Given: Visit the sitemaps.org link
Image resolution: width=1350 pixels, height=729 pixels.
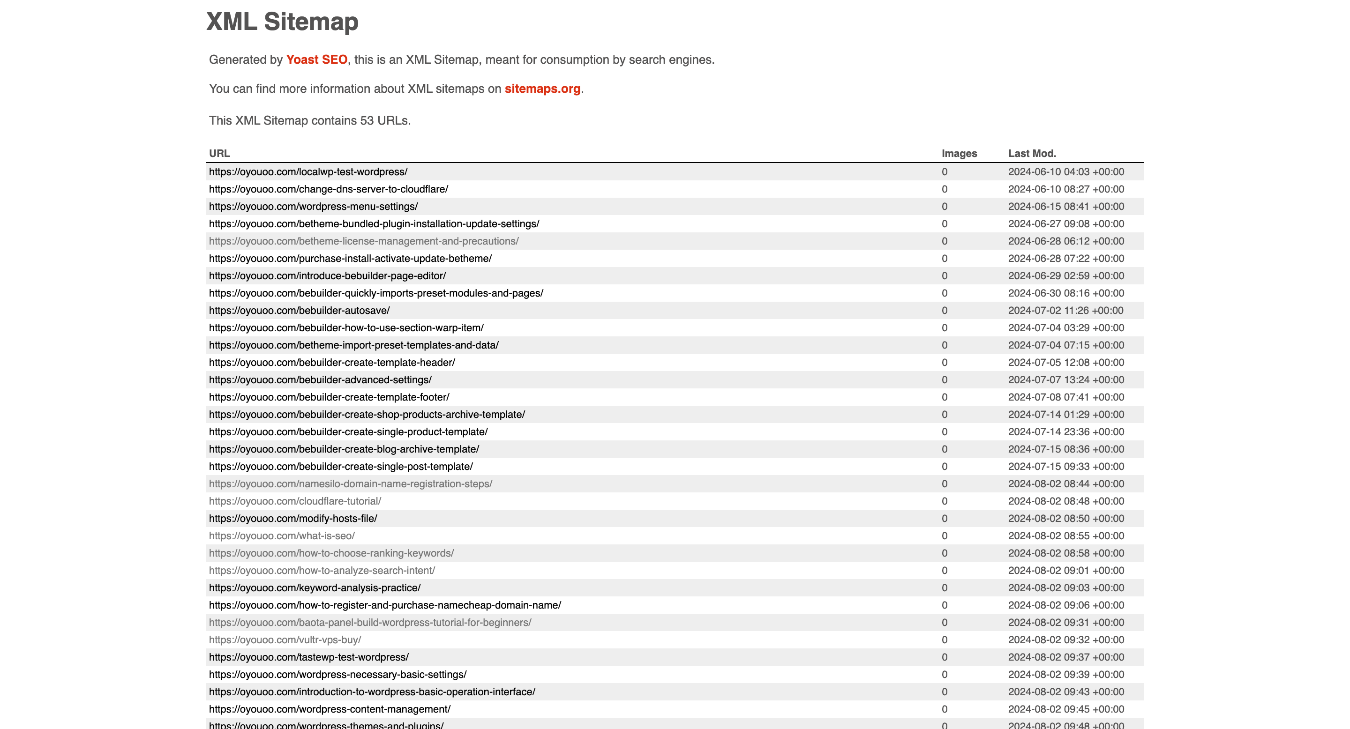Looking at the screenshot, I should [x=542, y=89].
